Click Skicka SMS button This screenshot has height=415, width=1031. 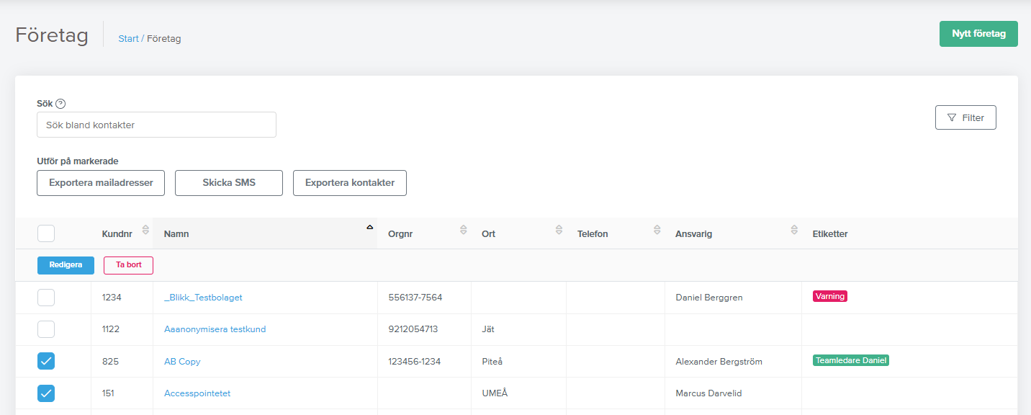pos(229,183)
